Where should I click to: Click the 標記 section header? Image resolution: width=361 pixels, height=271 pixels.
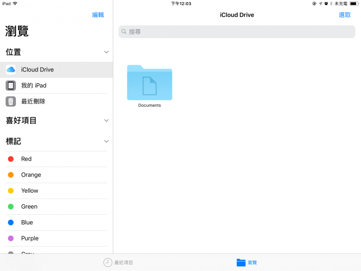[x=14, y=141]
